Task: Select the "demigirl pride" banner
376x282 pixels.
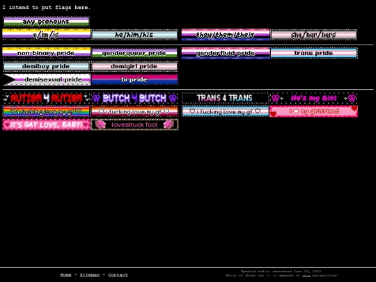Action: pos(134,66)
